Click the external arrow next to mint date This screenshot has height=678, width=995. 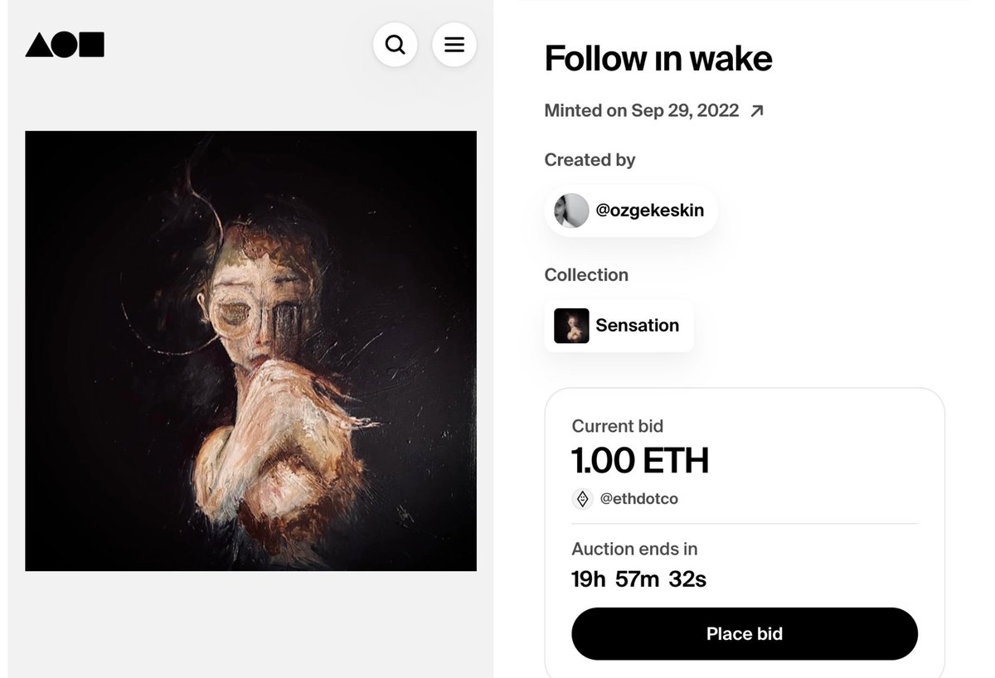click(756, 111)
